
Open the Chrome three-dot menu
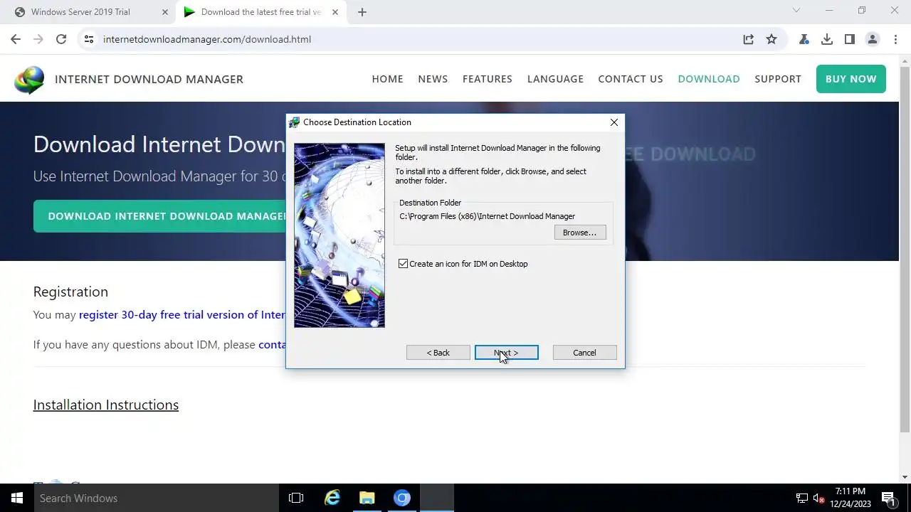894,39
